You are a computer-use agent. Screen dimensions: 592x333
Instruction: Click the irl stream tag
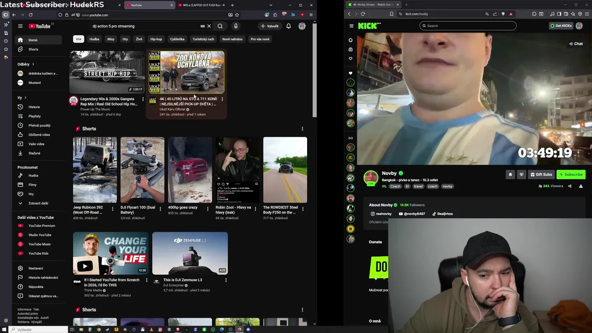(x=407, y=186)
